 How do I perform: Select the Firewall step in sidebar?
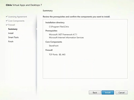12,25
